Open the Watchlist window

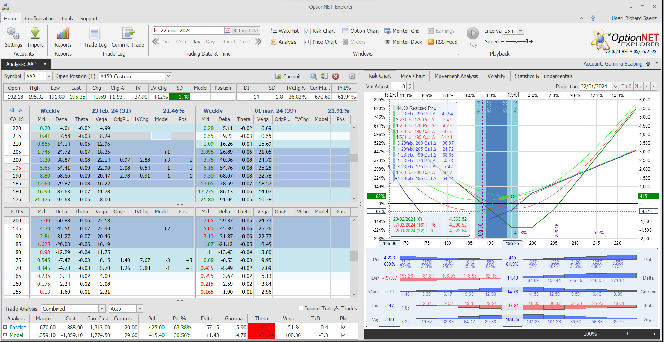[x=285, y=31]
